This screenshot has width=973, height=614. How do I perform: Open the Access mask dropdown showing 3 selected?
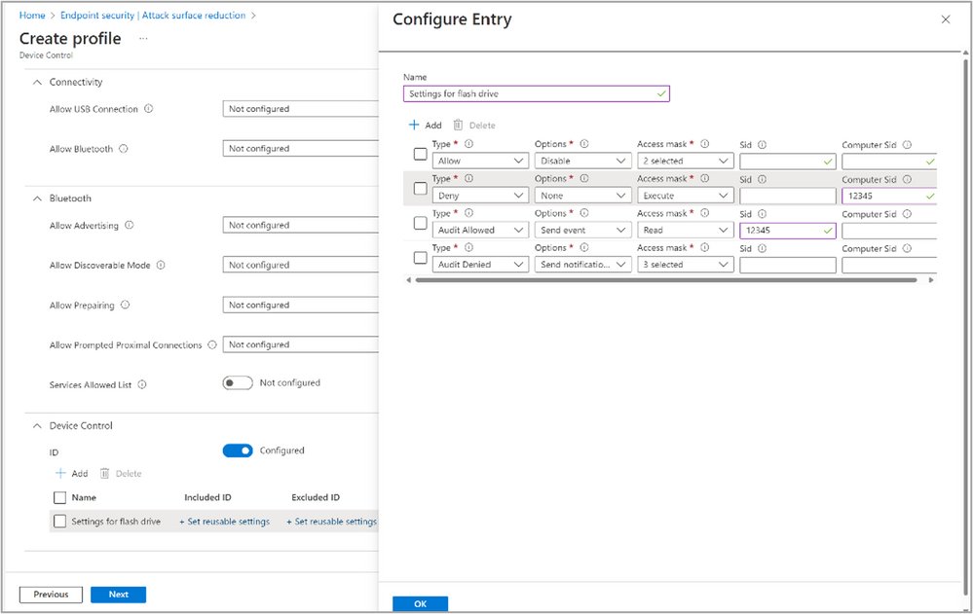coord(685,265)
